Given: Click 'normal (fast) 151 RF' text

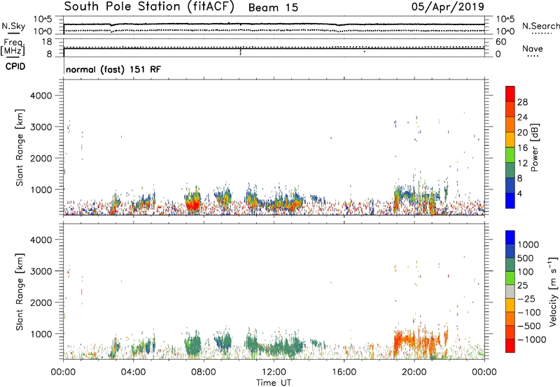Looking at the screenshot, I should (113, 69).
